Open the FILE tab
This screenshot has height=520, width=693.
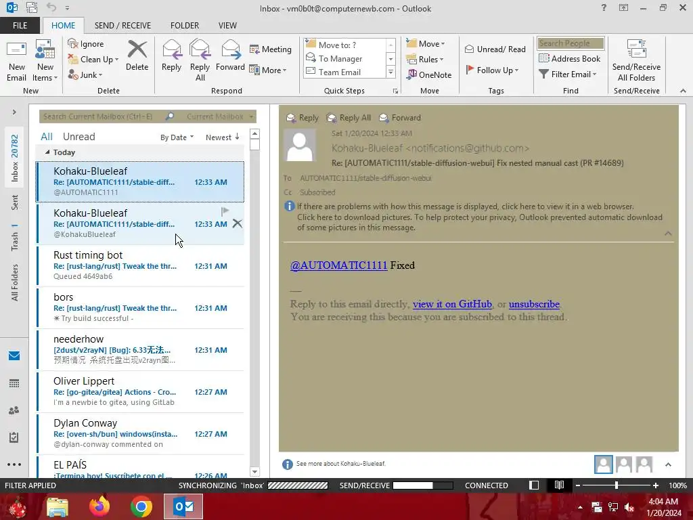click(20, 25)
